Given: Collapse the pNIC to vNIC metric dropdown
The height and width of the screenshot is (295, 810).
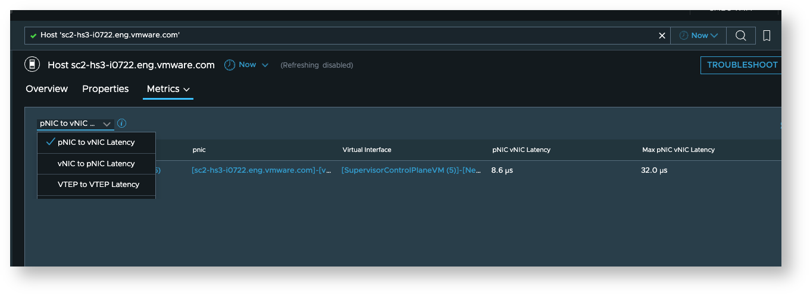Looking at the screenshot, I should pyautogui.click(x=75, y=123).
